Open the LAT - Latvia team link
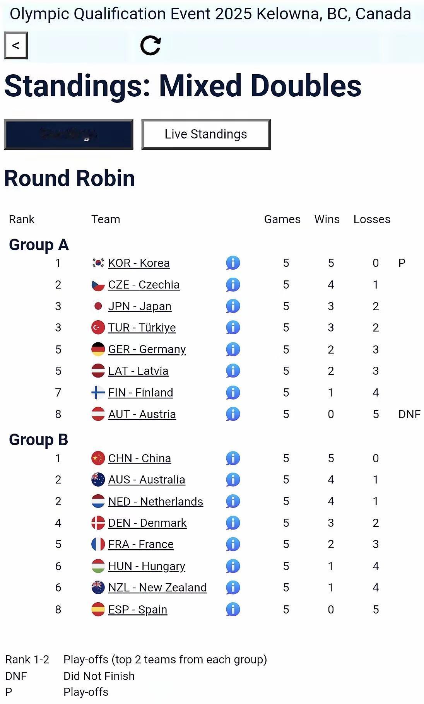Screen dimensions: 424x704 click(x=138, y=371)
